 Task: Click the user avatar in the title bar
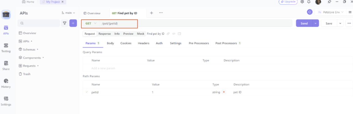(318, 2)
